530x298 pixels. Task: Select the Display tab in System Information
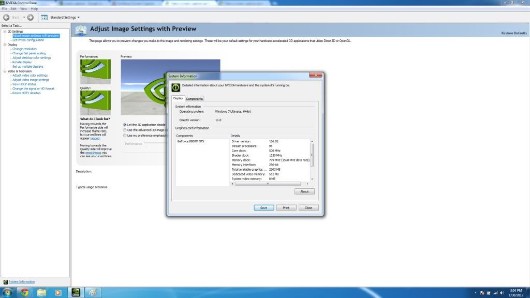tap(178, 98)
